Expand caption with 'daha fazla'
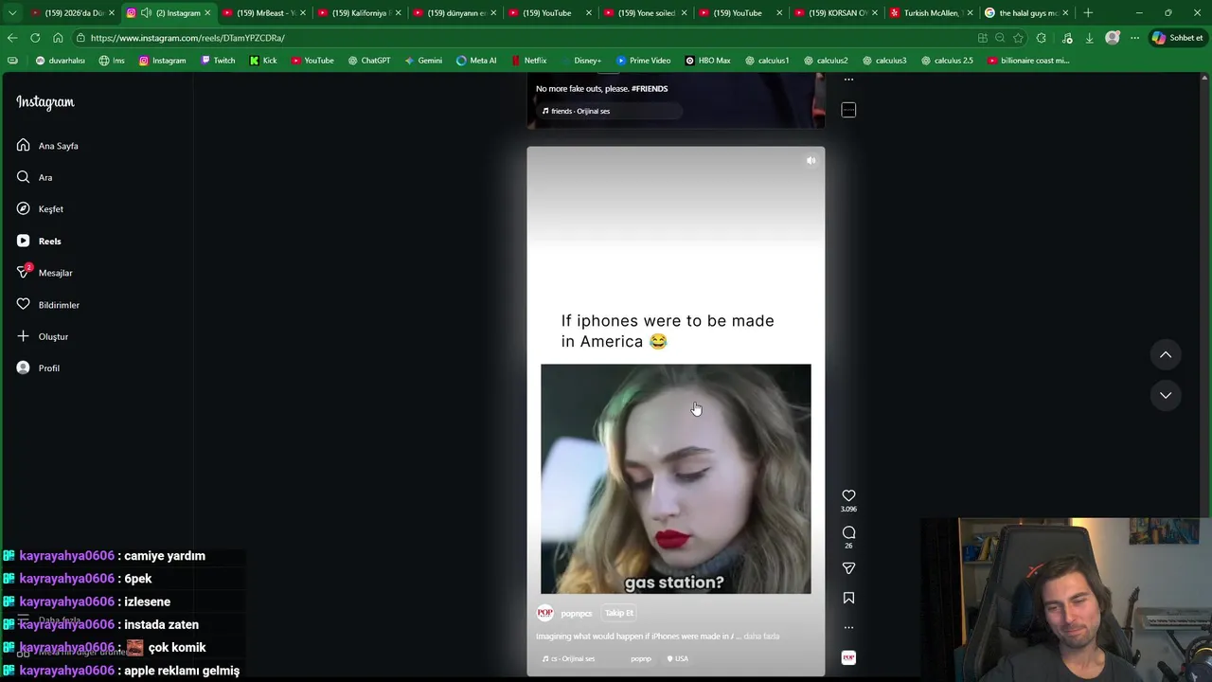Image resolution: width=1212 pixels, height=682 pixels. pyautogui.click(x=761, y=637)
